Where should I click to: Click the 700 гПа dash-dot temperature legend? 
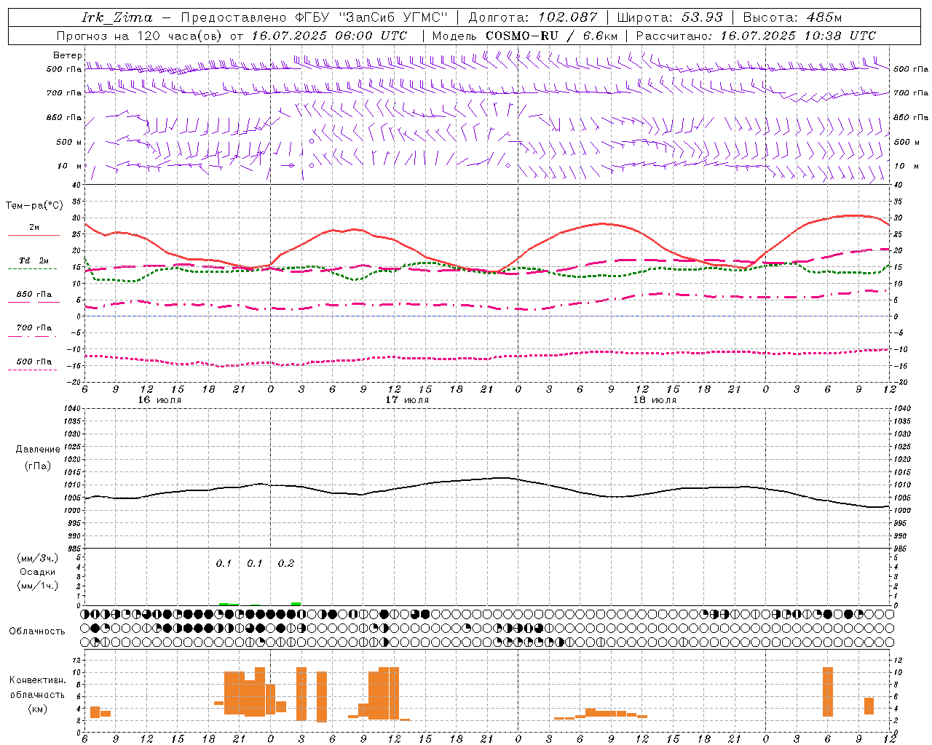pyautogui.click(x=33, y=336)
